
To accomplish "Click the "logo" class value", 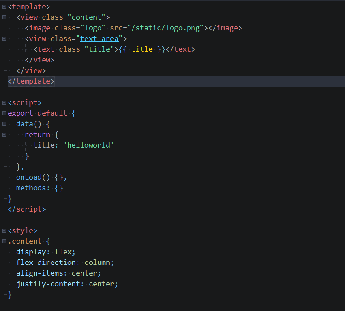I will [x=93, y=28].
